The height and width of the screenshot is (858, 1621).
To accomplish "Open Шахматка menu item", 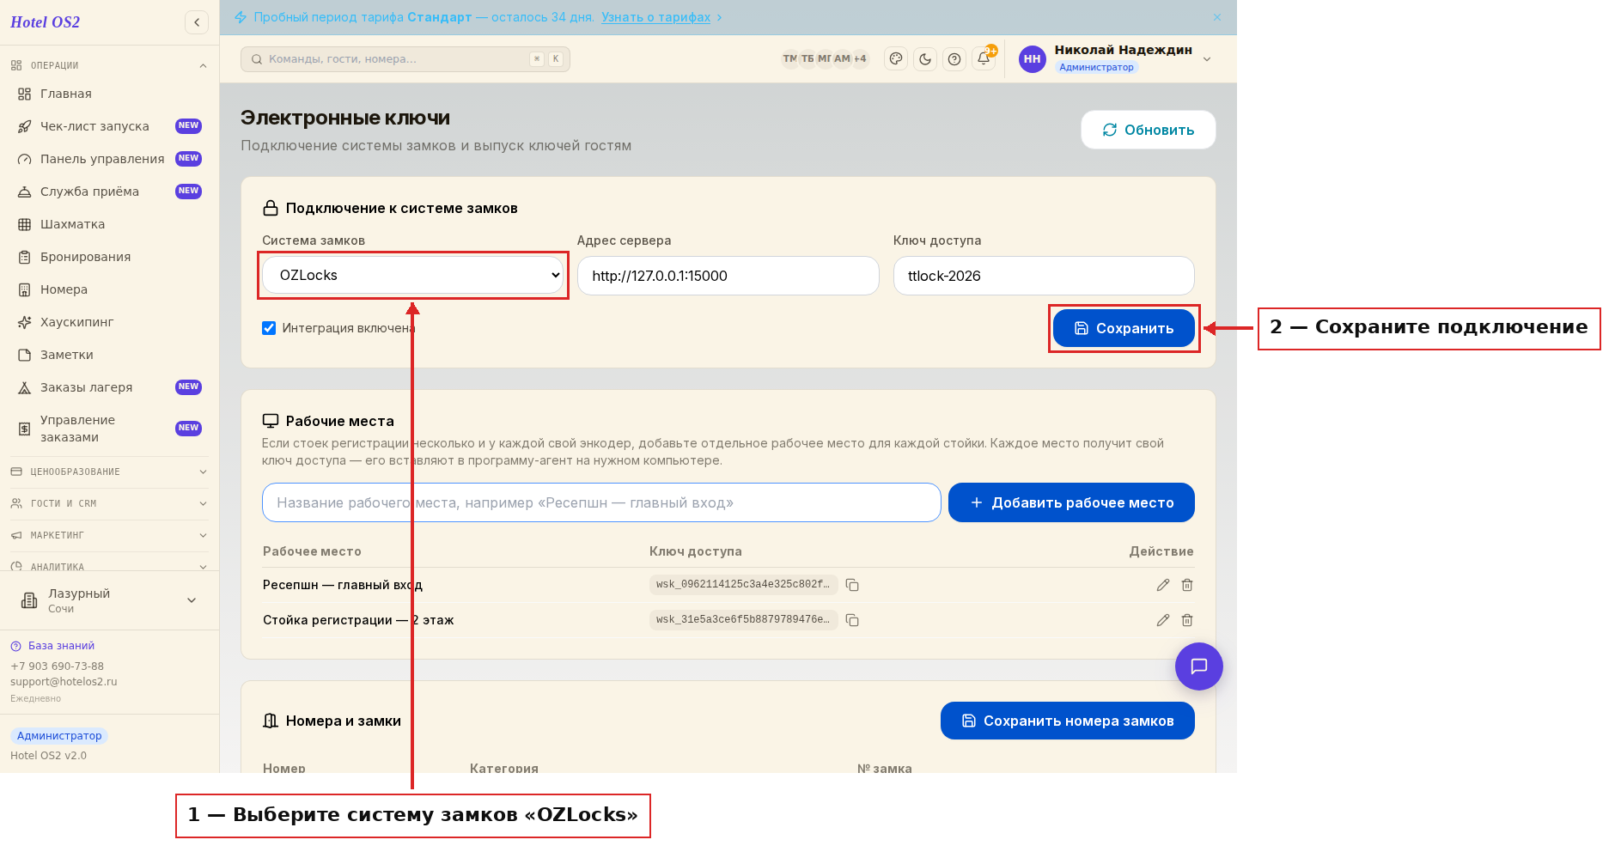I will pos(109,224).
